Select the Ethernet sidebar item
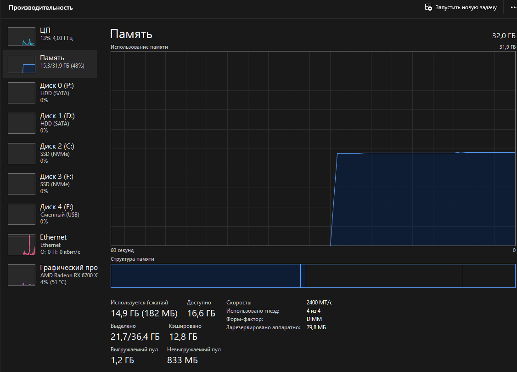 (x=50, y=245)
